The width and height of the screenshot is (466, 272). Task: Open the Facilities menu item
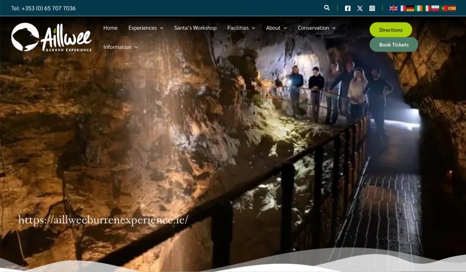click(238, 28)
